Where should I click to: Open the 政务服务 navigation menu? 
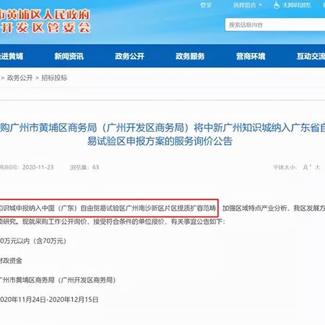190,56
